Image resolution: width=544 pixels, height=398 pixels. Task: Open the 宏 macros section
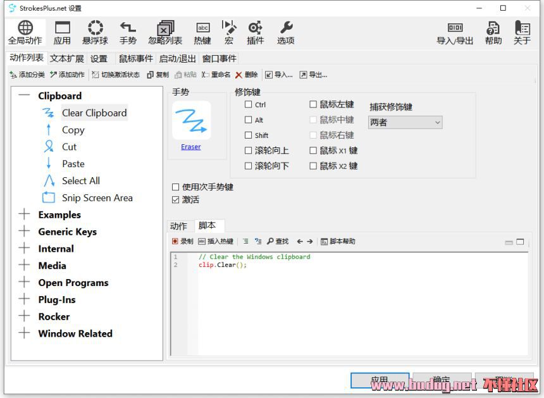tap(229, 32)
